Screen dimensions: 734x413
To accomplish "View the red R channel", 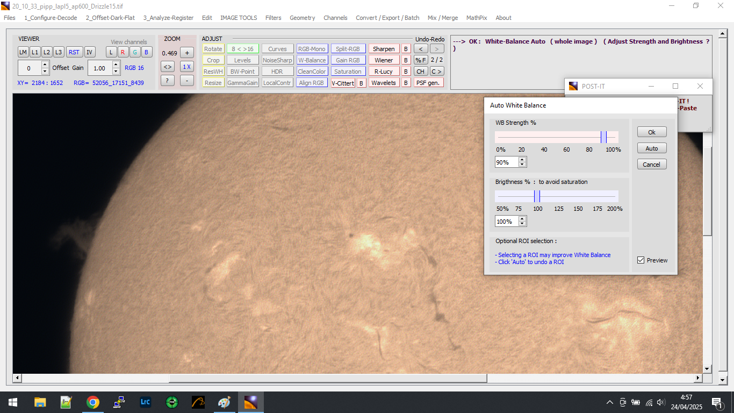I will click(x=123, y=52).
